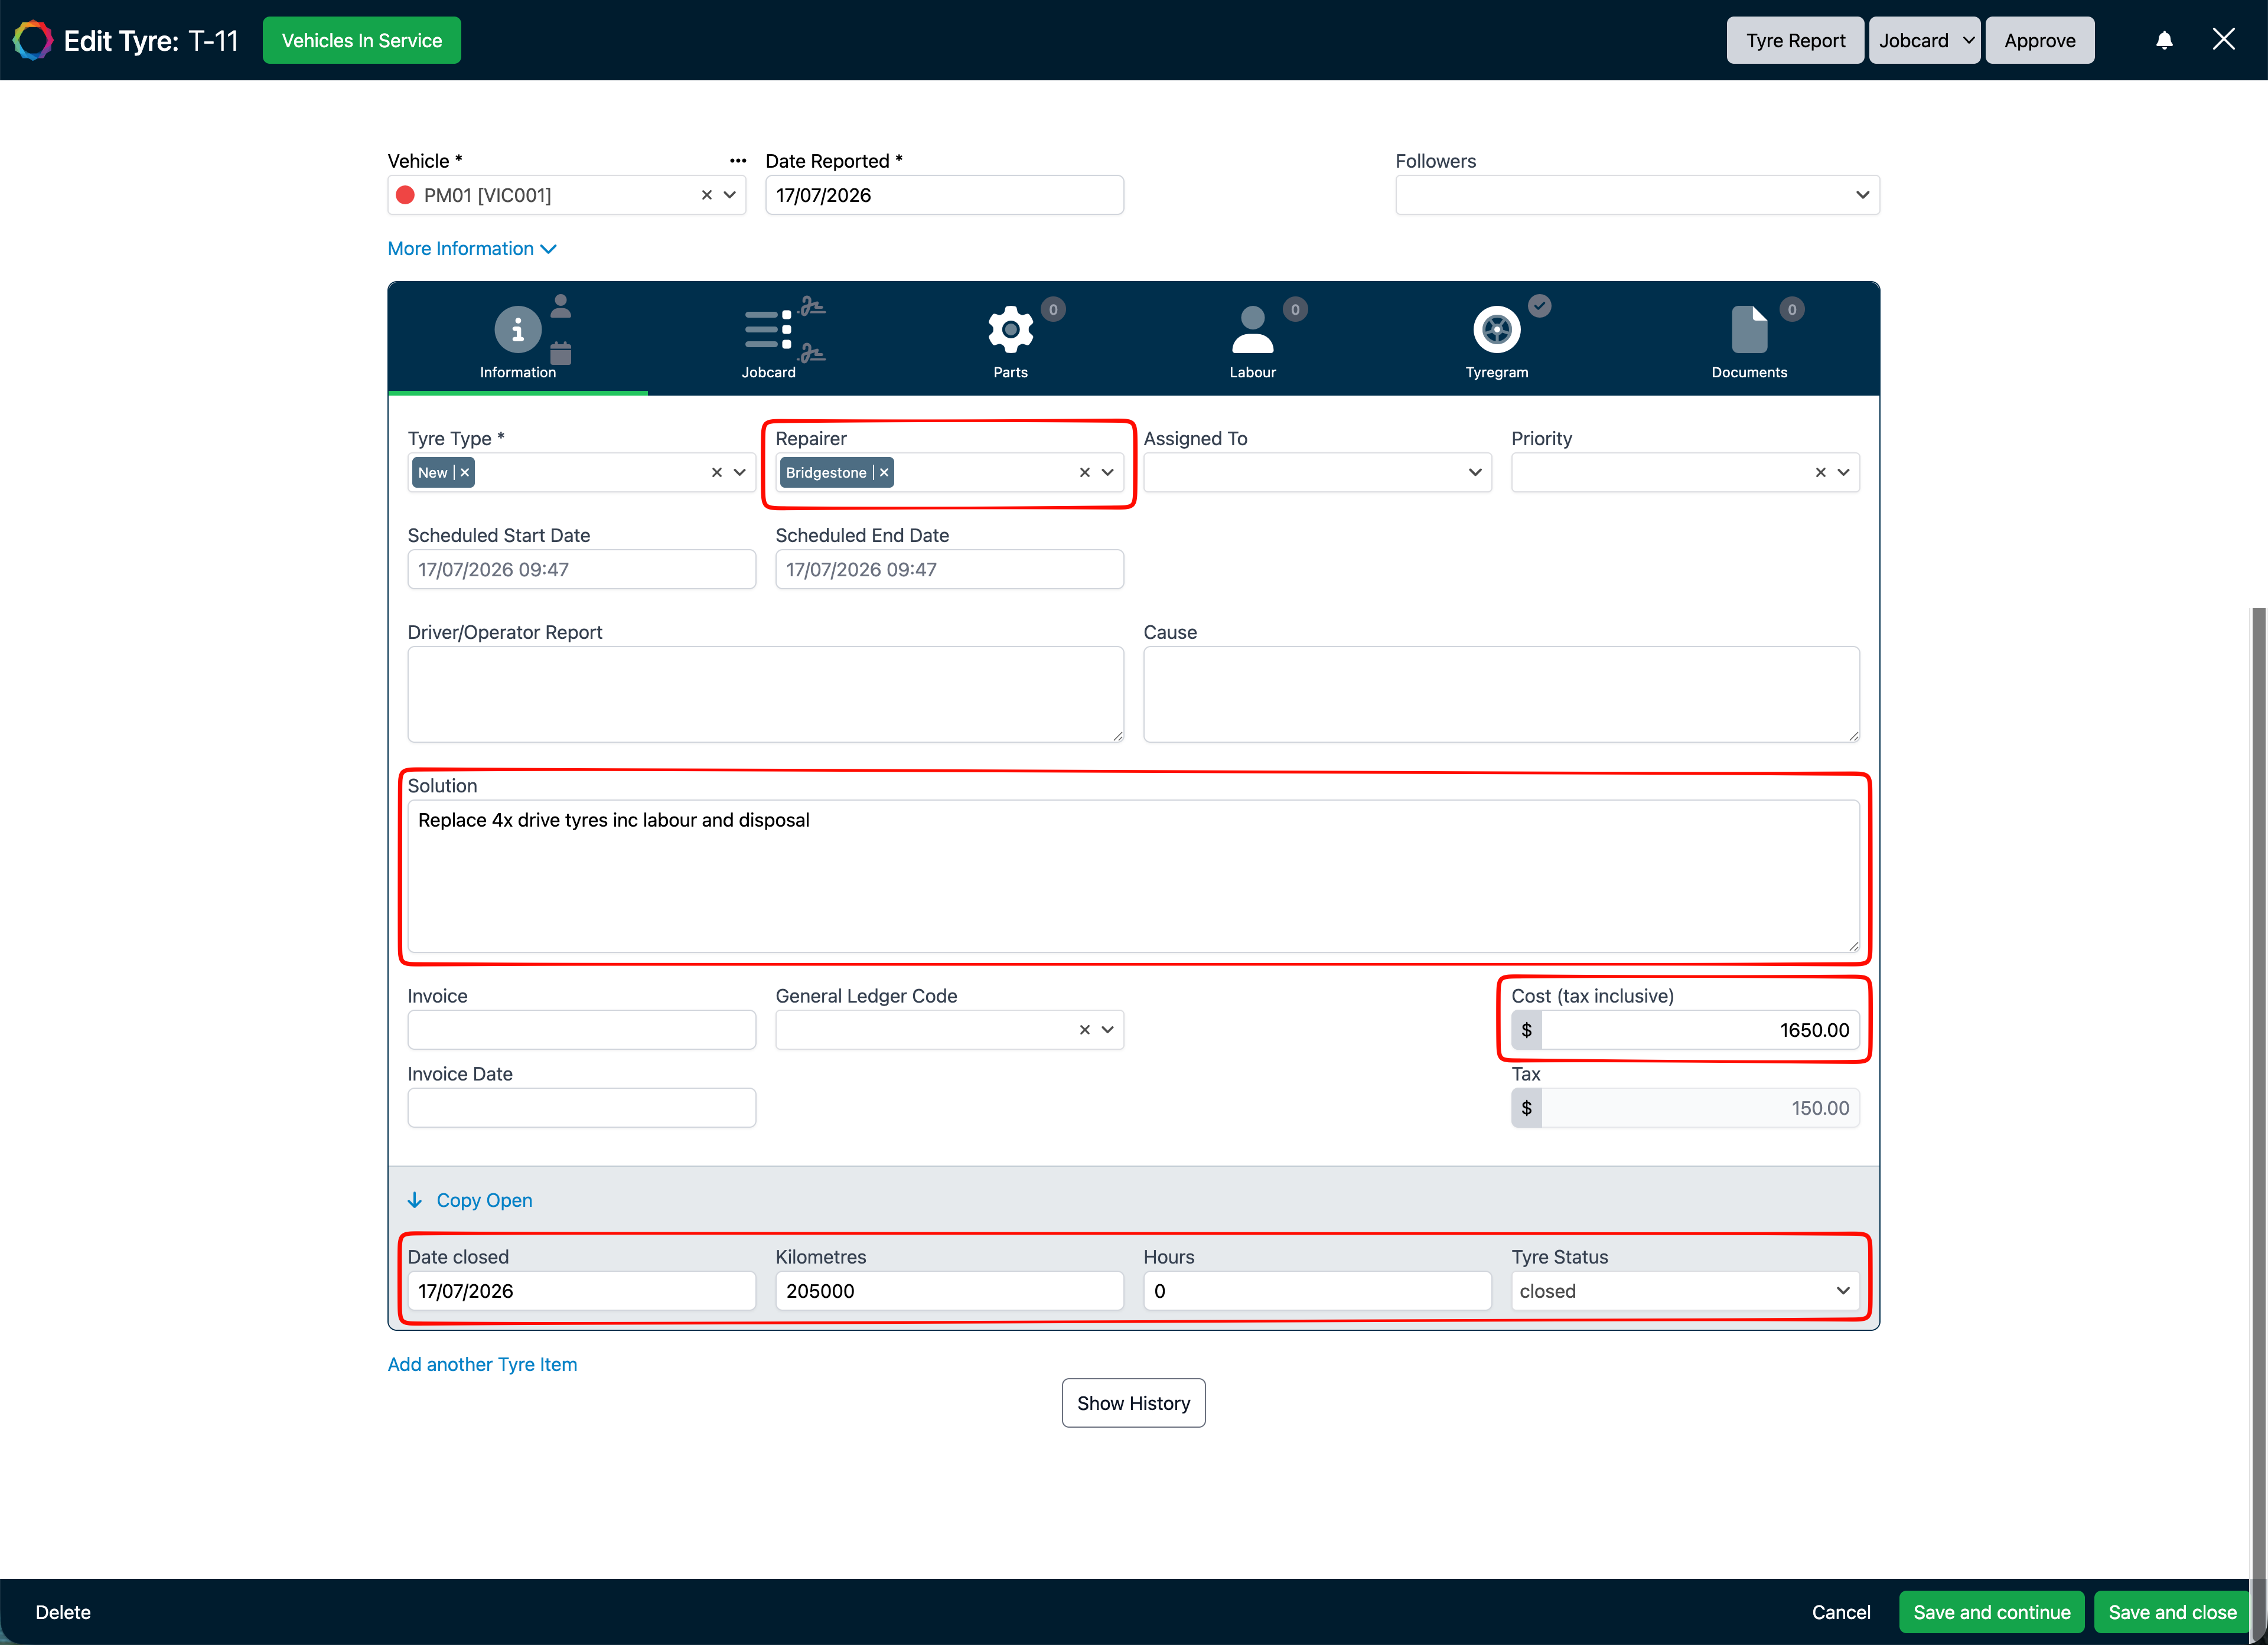
Task: Expand More Information section
Action: tap(472, 249)
